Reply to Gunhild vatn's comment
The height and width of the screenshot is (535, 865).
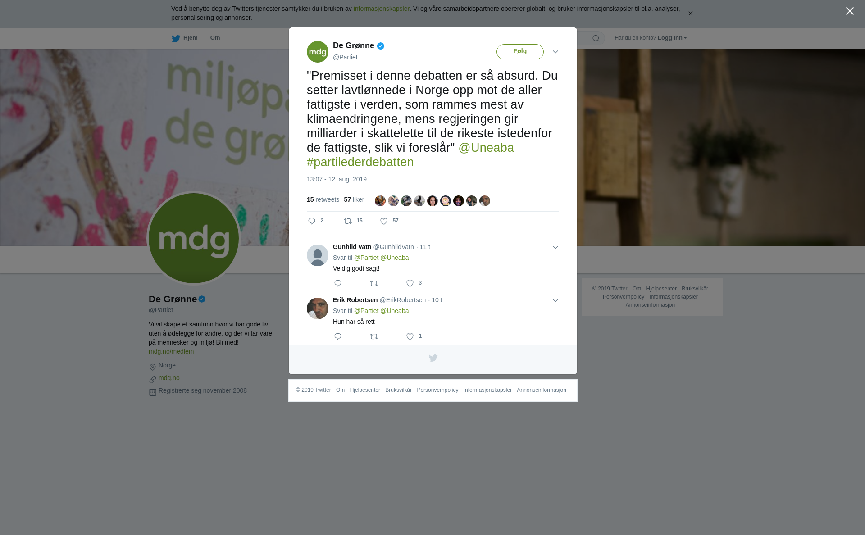(x=338, y=283)
